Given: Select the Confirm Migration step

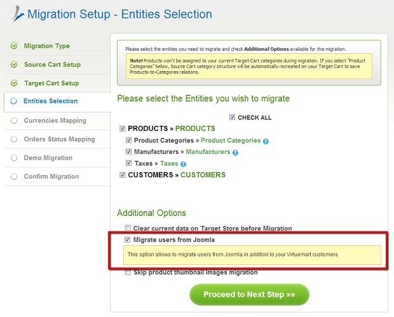Looking at the screenshot, I should (51, 176).
